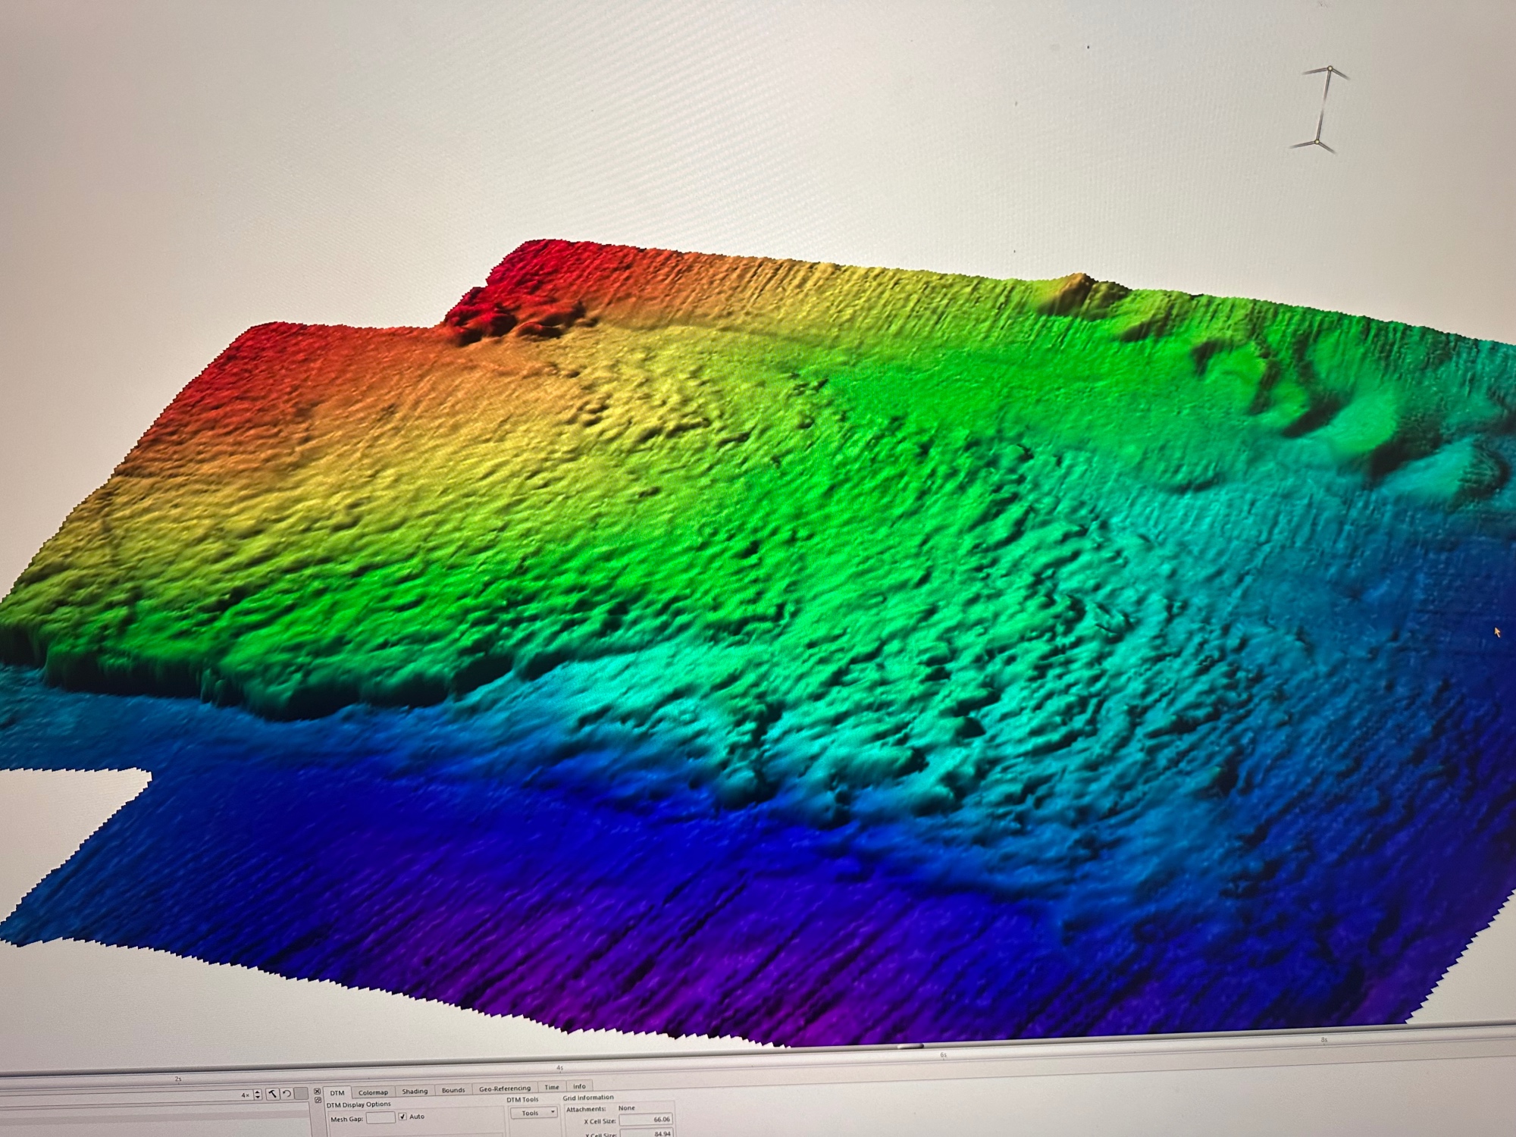
Task: Show the Info tab
Action: point(579,1086)
